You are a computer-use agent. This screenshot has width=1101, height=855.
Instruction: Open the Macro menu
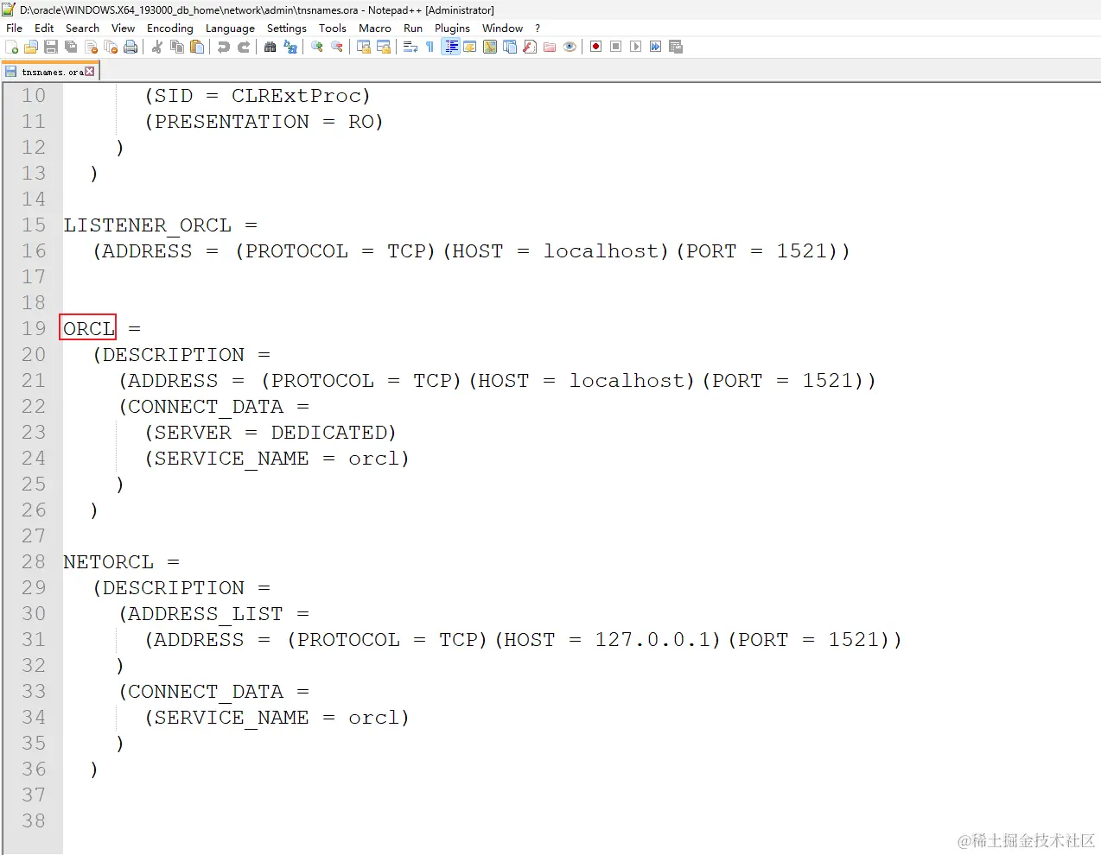click(x=375, y=28)
